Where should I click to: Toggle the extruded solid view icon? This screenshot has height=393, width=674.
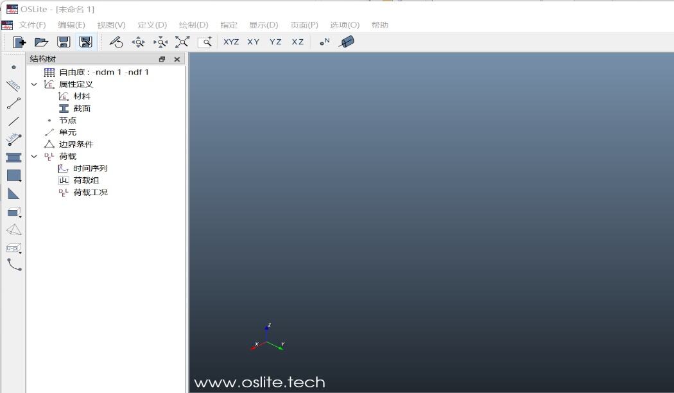click(x=347, y=42)
